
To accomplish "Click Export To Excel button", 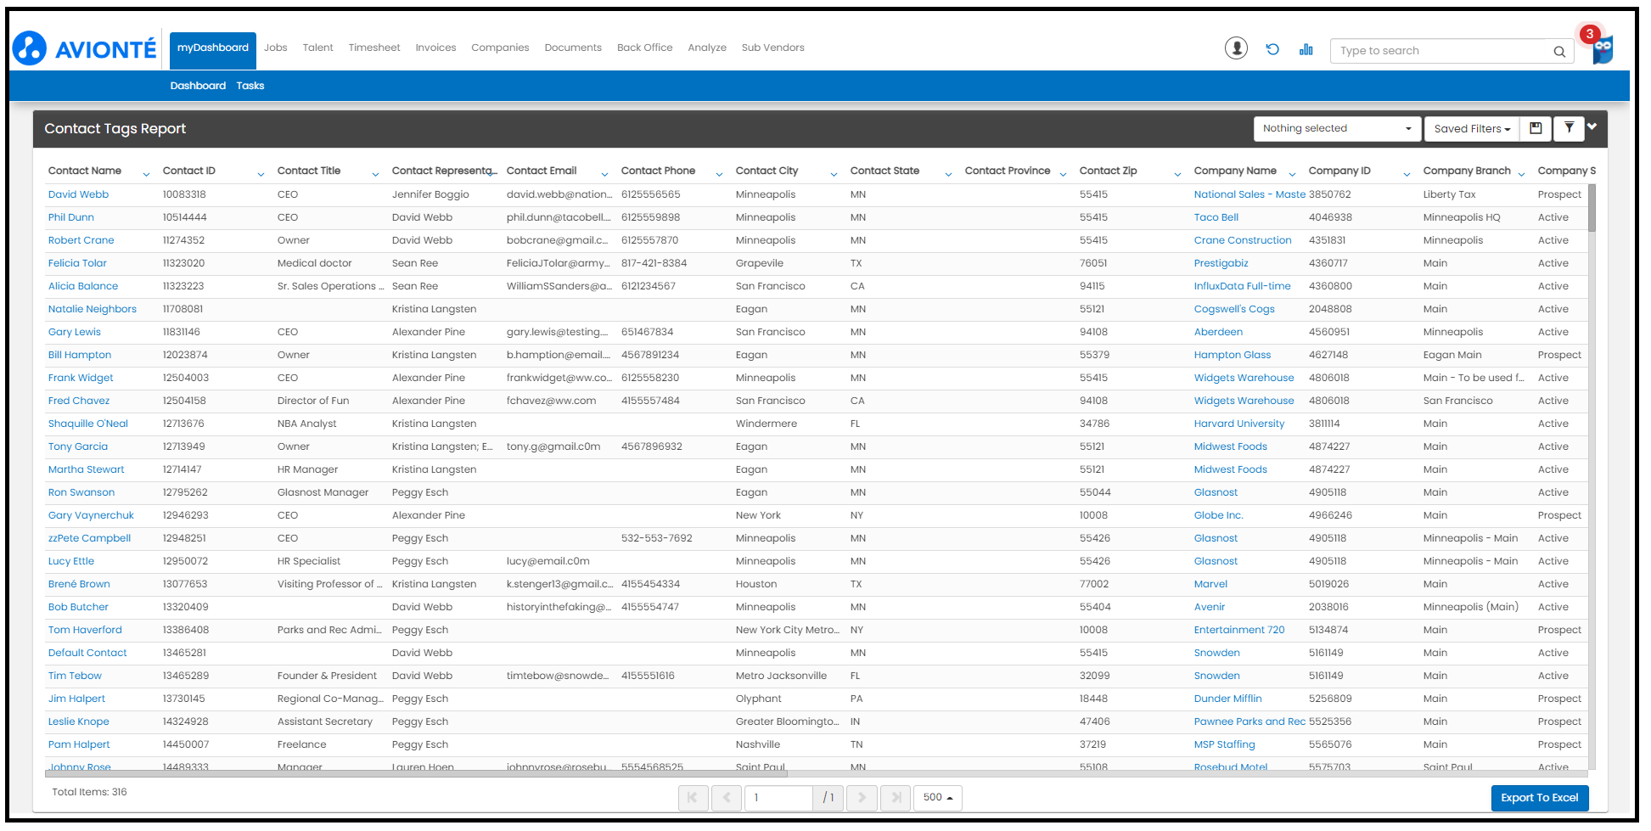I will point(1539,798).
